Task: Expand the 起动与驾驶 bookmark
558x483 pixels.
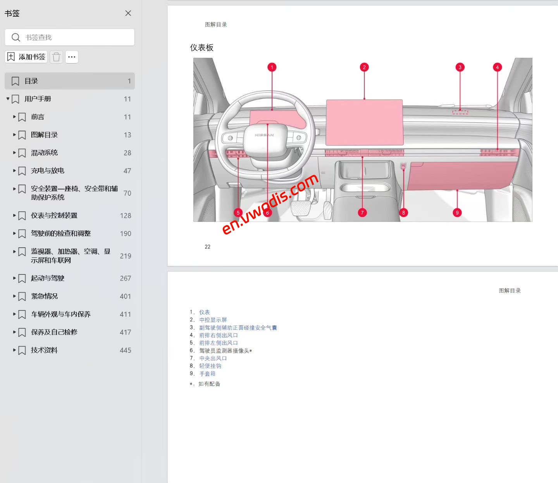Action: click(x=14, y=278)
